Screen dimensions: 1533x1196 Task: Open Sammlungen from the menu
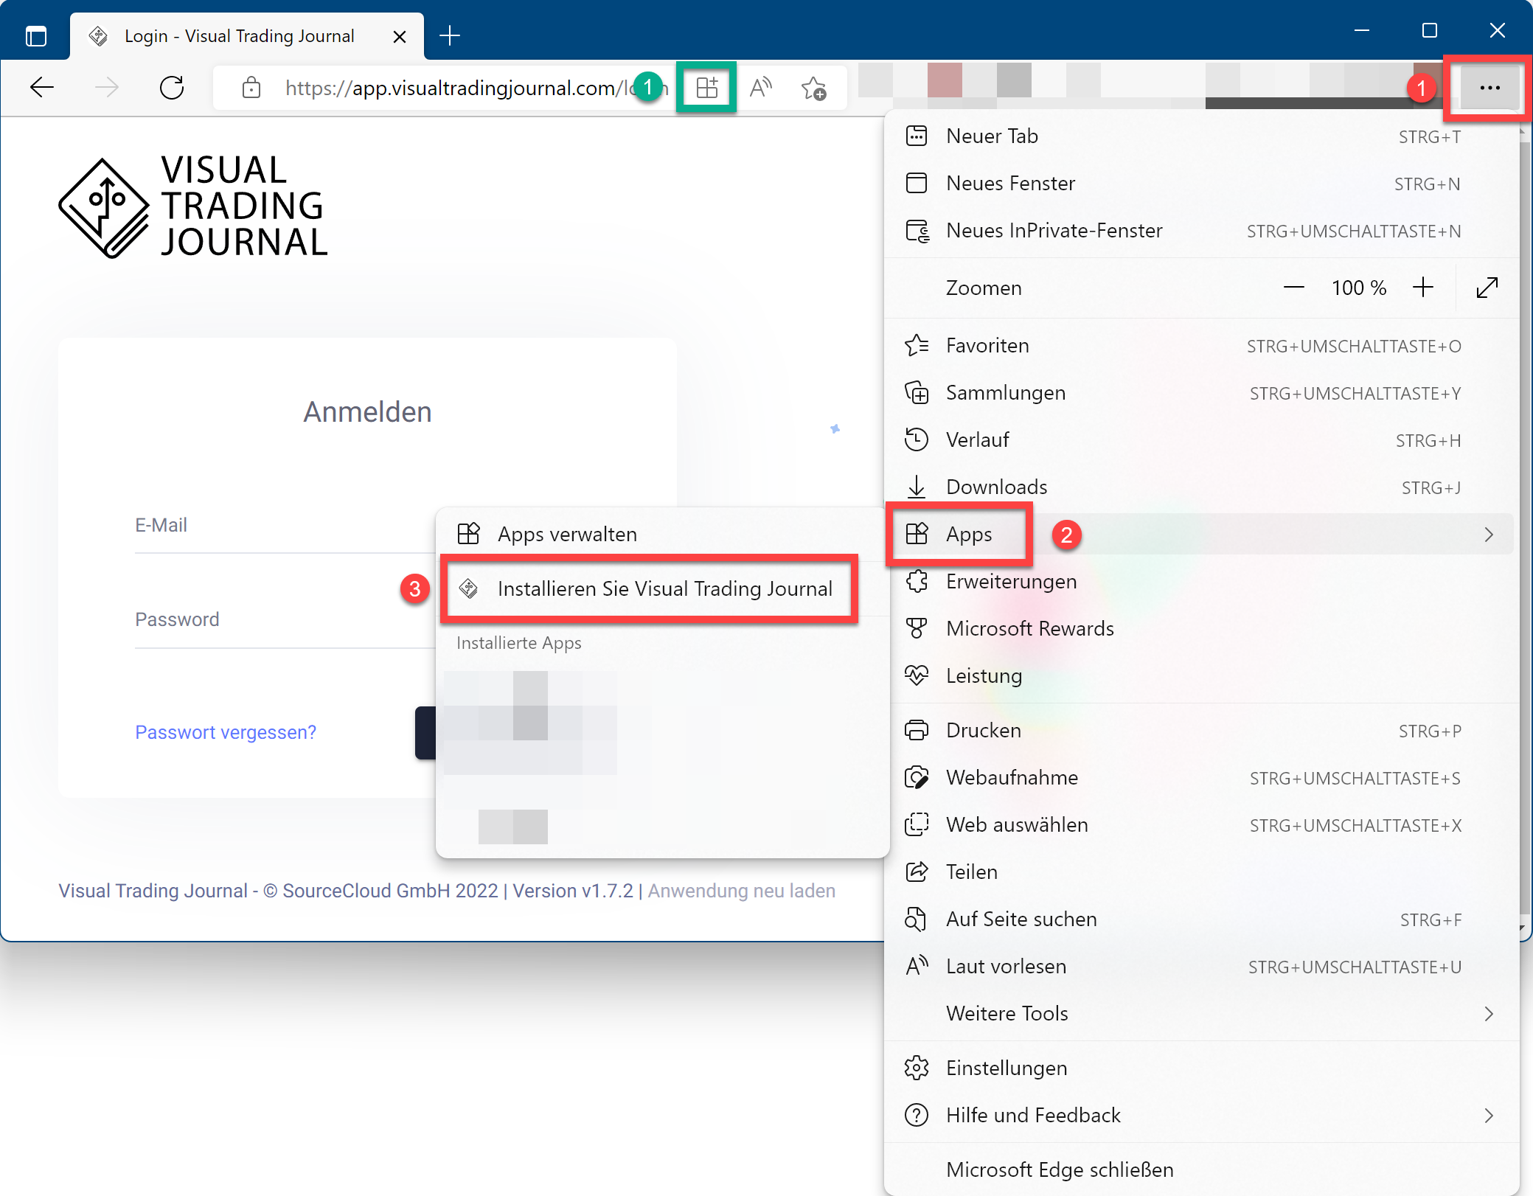pyautogui.click(x=1201, y=393)
